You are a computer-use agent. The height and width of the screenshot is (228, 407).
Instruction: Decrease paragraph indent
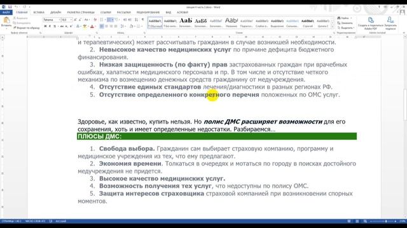click(125, 20)
